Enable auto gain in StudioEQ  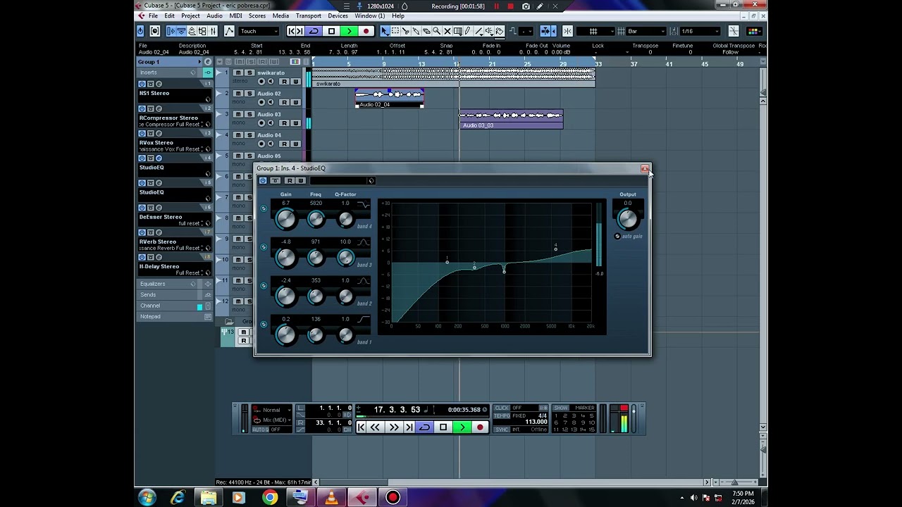tap(617, 237)
